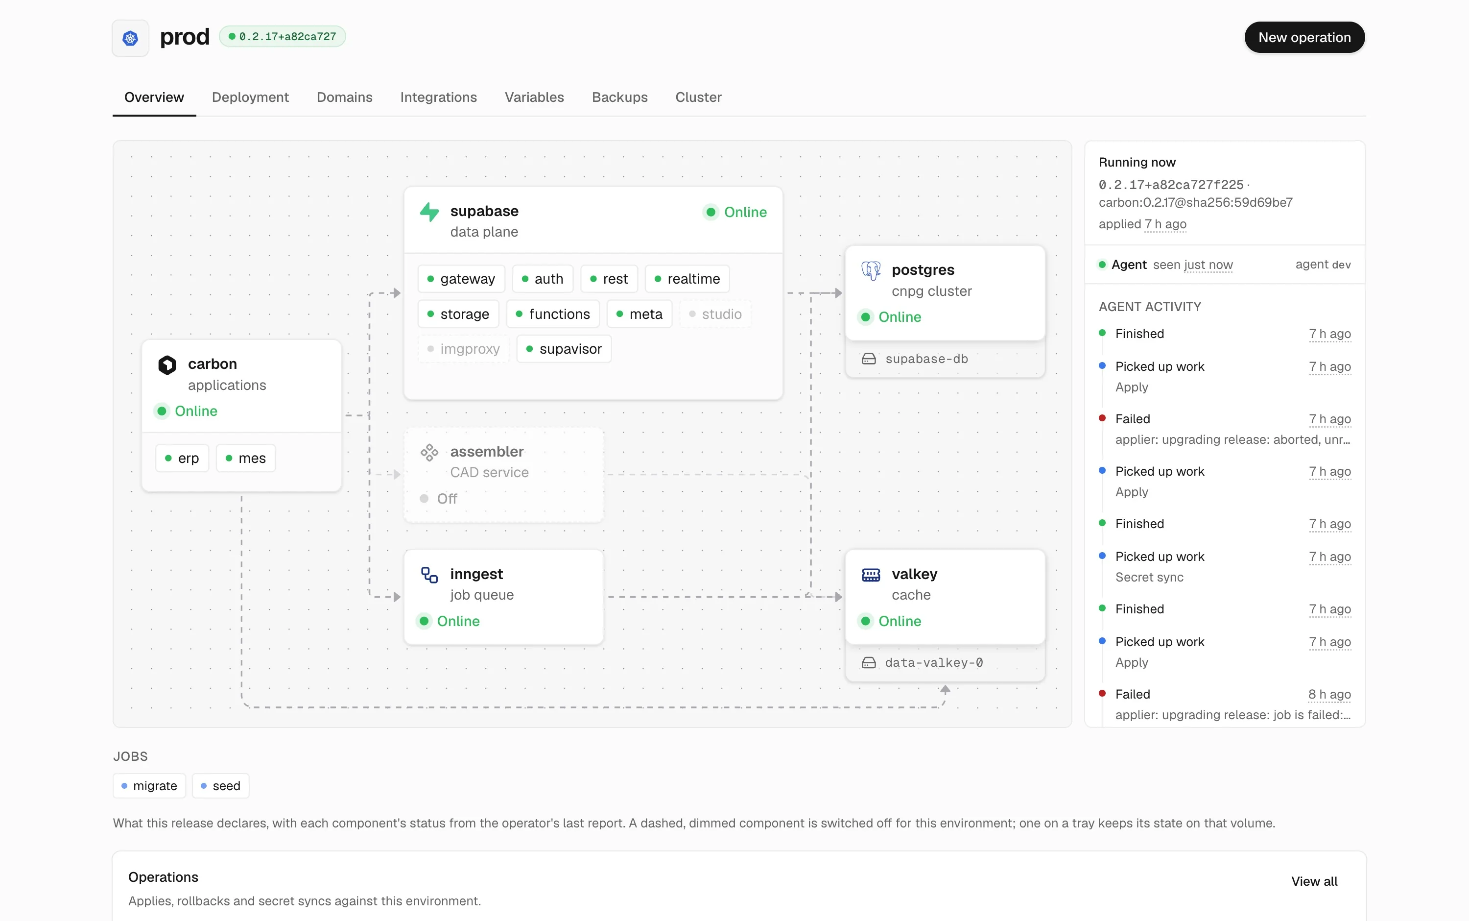
Task: Select the rest service chip
Action: [609, 279]
